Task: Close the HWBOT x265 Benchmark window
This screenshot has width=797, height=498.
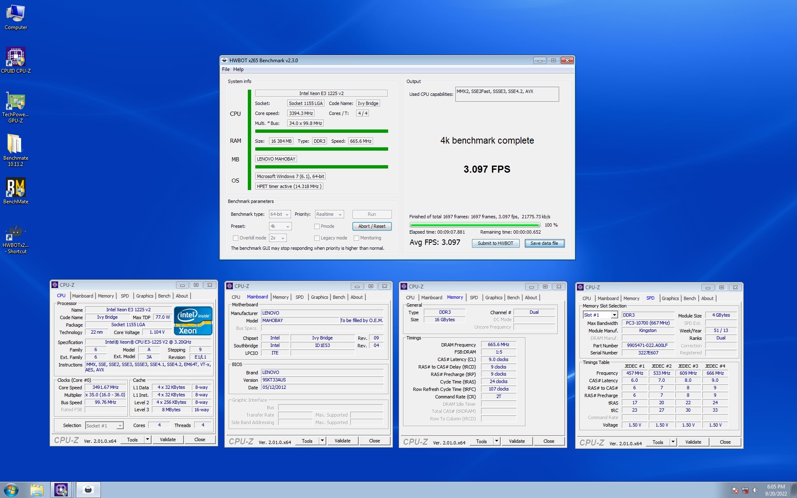Action: tap(567, 61)
